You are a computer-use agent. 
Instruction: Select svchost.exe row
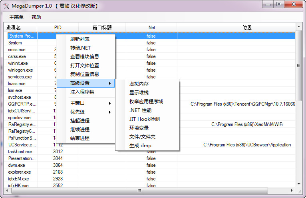pos(20,97)
